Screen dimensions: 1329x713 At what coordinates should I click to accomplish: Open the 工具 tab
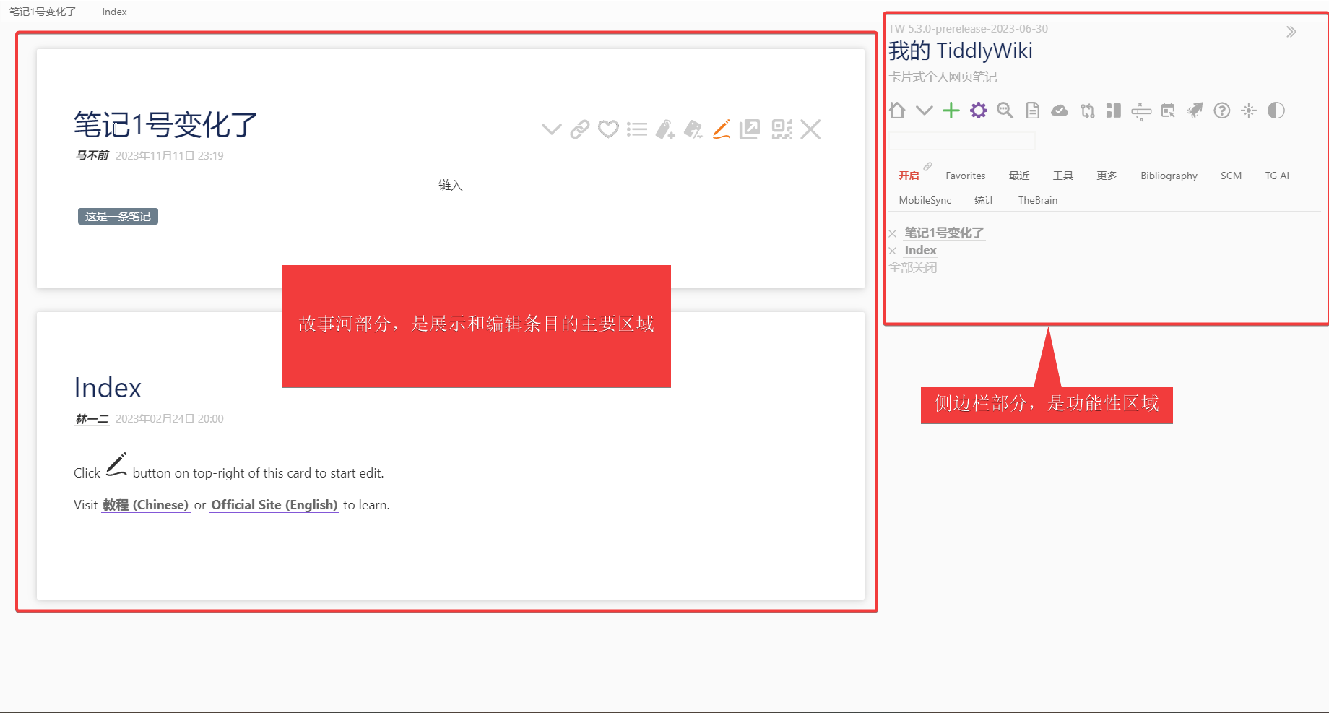(1063, 176)
